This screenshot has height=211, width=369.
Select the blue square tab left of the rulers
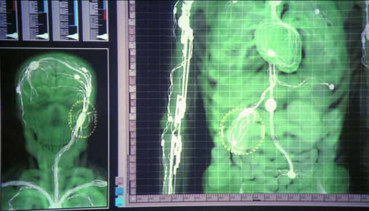click(119, 191)
